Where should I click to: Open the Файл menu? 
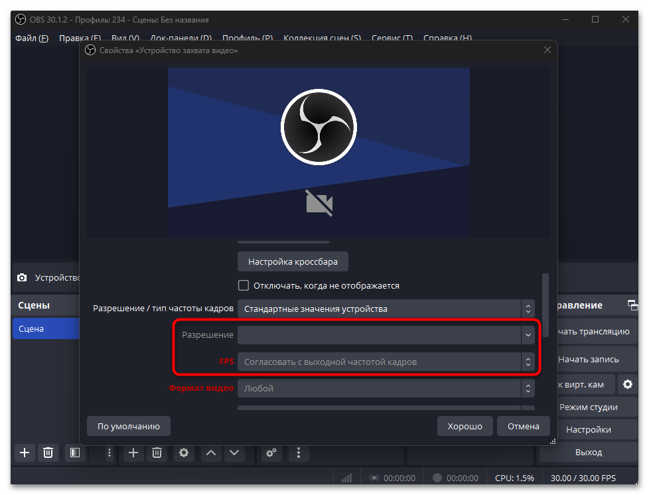(32, 38)
